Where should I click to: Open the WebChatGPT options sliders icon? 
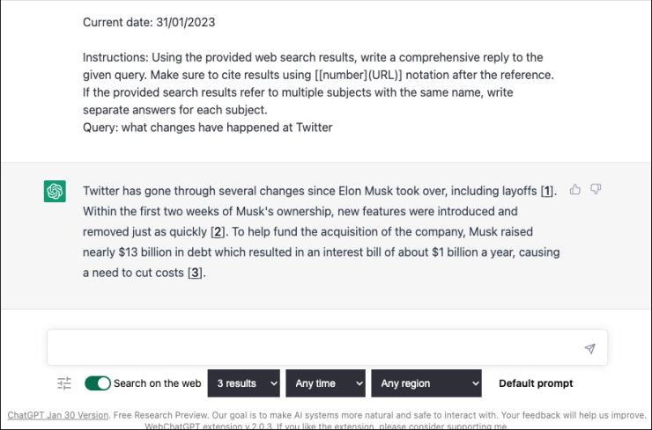(64, 383)
